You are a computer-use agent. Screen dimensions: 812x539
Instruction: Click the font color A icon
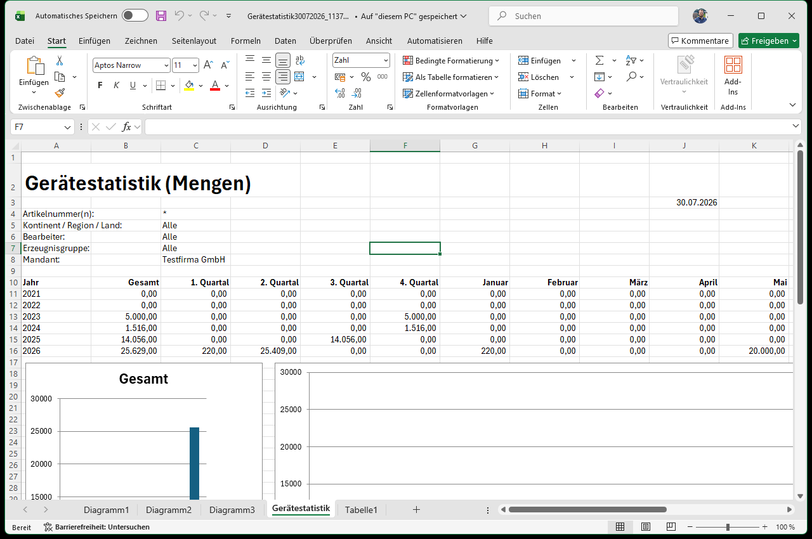[x=215, y=86]
